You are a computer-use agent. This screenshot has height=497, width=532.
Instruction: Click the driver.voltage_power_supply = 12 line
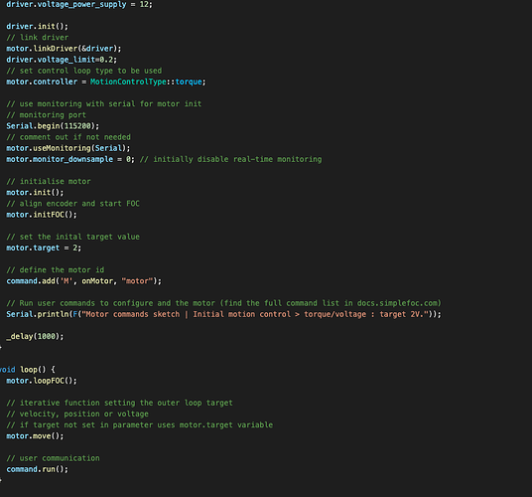click(79, 4)
